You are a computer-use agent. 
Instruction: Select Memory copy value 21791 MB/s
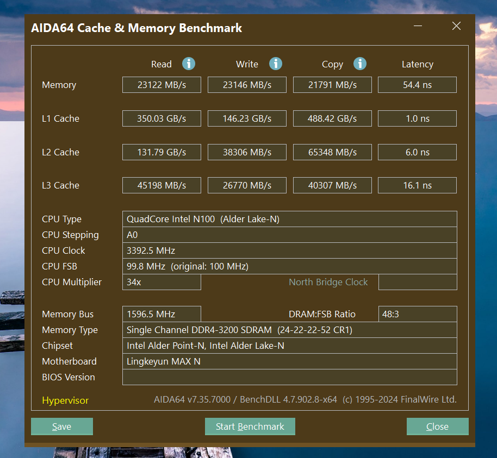tap(332, 85)
